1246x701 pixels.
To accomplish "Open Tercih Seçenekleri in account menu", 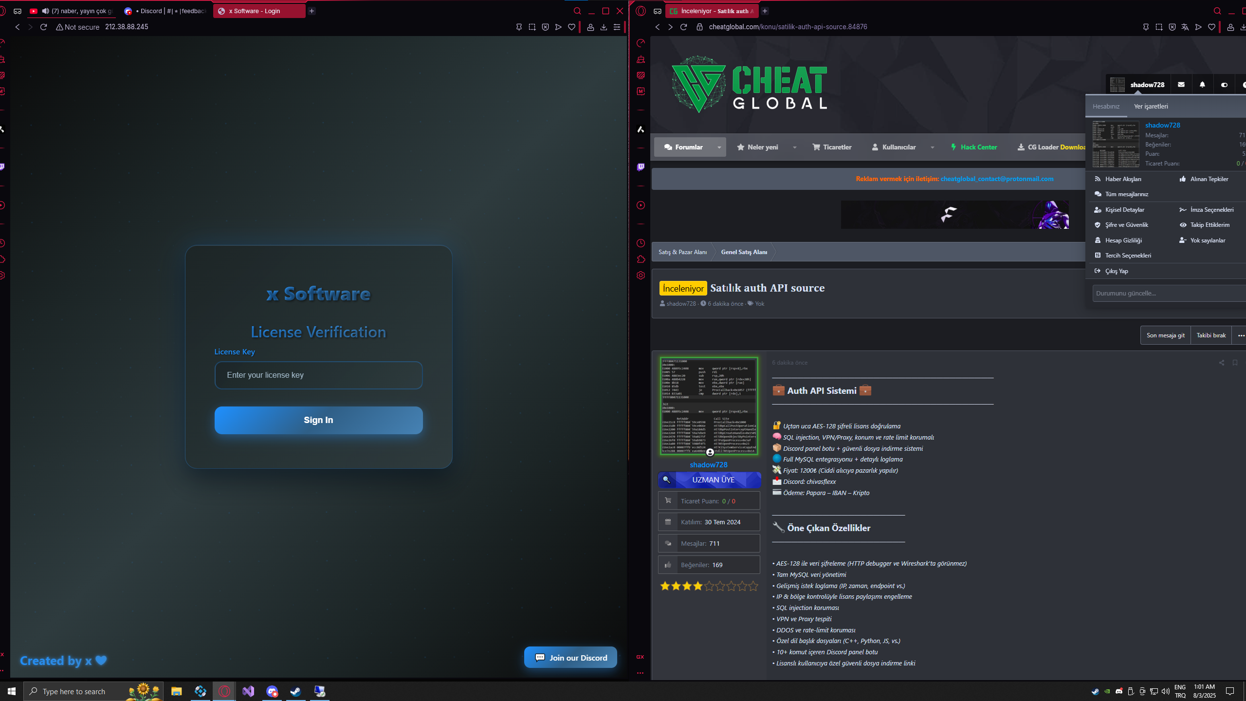I will coord(1128,256).
